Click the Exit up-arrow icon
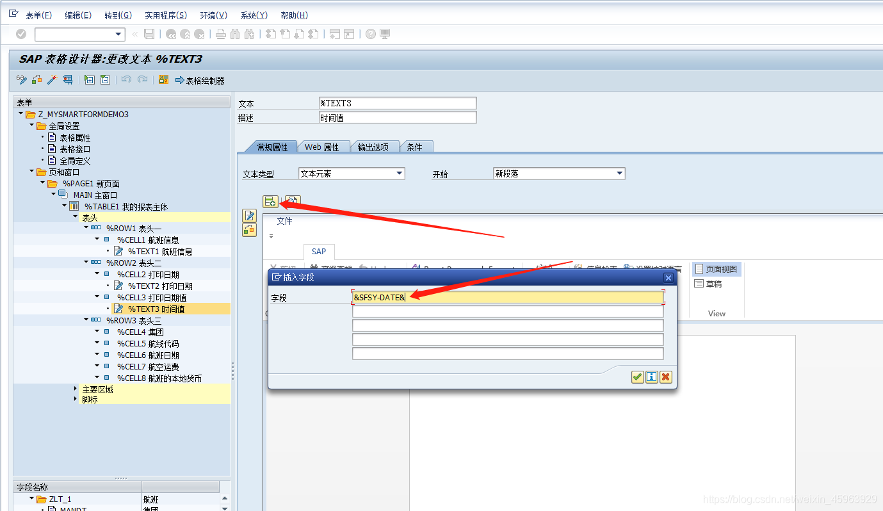 tap(185, 35)
